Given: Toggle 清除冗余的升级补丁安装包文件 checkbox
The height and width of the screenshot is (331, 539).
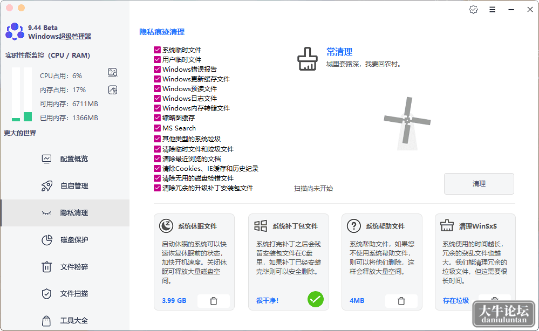Looking at the screenshot, I should click(157, 188).
